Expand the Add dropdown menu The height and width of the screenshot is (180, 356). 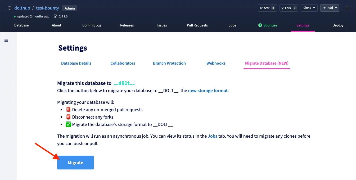click(330, 8)
